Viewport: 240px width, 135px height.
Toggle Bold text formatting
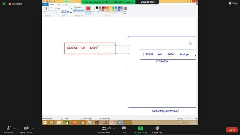click(x=62, y=12)
